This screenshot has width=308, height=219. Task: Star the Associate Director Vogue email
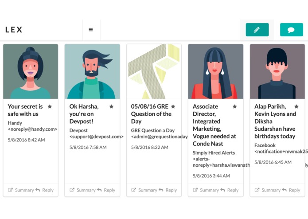click(235, 106)
